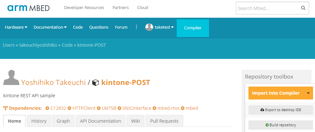Image resolution: width=315 pixels, height=132 pixels.
Task: Click the gear icon beside HTTPClient
Action: [69, 108]
